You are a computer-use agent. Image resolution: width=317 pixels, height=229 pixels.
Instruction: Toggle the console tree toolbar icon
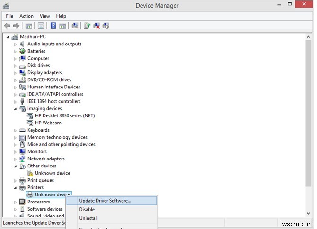(29, 26)
